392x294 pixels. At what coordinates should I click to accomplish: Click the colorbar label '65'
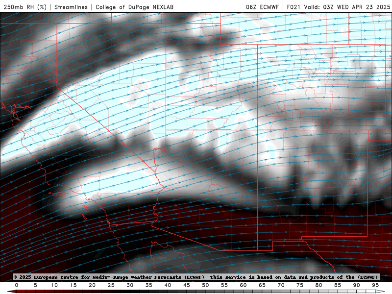262,285
